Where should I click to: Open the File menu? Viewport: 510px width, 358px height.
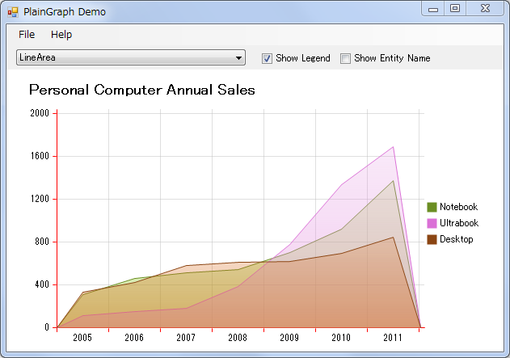(x=27, y=35)
